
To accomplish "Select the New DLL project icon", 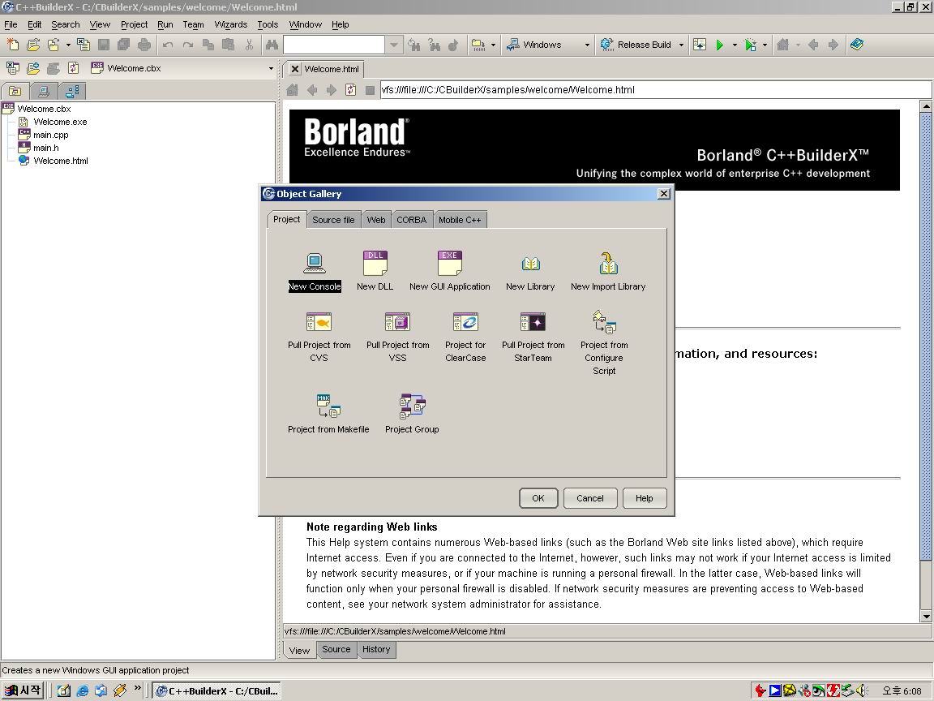I will [x=375, y=264].
